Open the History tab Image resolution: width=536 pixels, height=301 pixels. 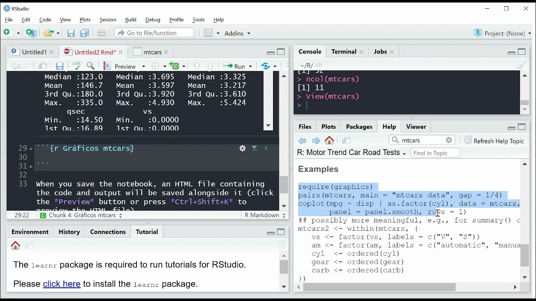tap(69, 232)
